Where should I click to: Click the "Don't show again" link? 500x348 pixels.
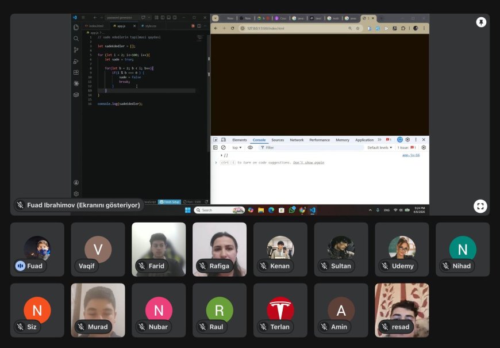[309, 163]
